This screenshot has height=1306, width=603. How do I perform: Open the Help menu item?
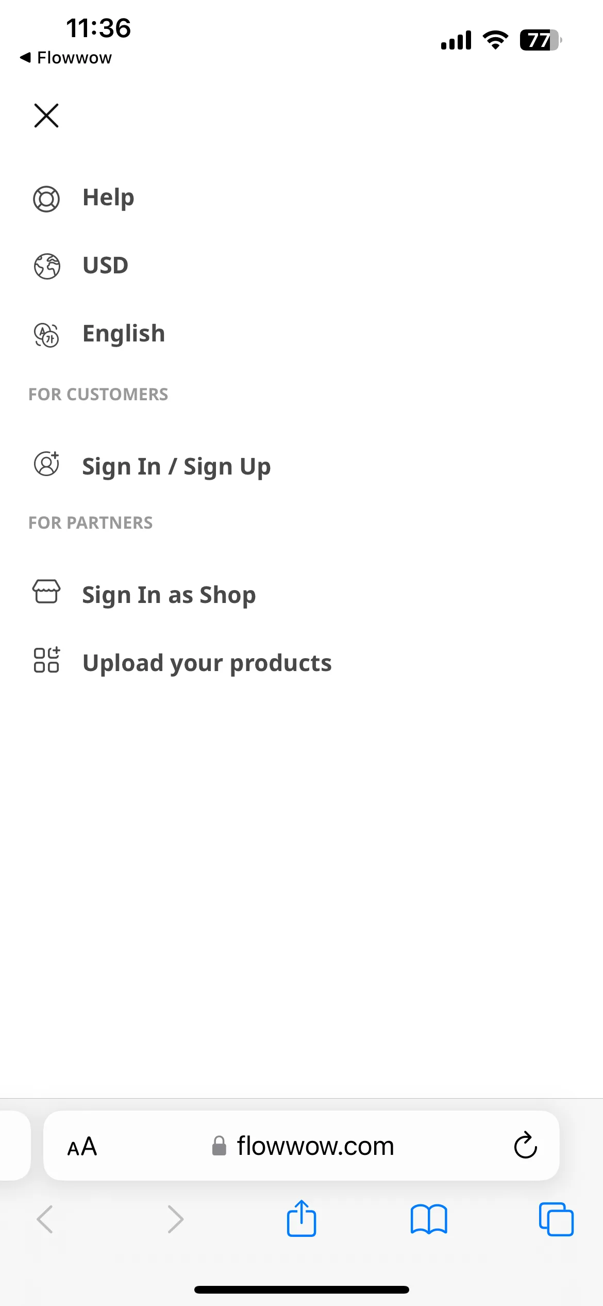tap(109, 198)
